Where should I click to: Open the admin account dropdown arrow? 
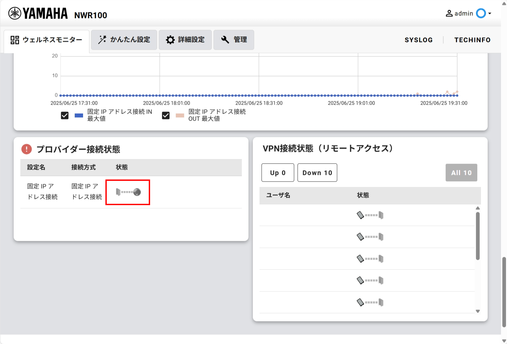(490, 14)
